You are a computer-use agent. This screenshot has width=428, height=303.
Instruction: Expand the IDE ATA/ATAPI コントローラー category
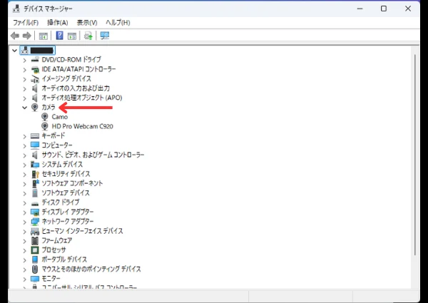pyautogui.click(x=24, y=70)
